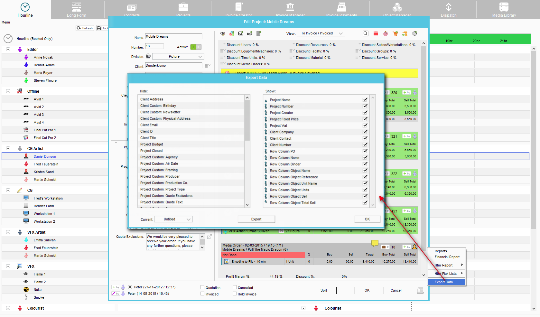Open the search icon in Edit Project toolbar
The width and height of the screenshot is (540, 317).
[365, 33]
